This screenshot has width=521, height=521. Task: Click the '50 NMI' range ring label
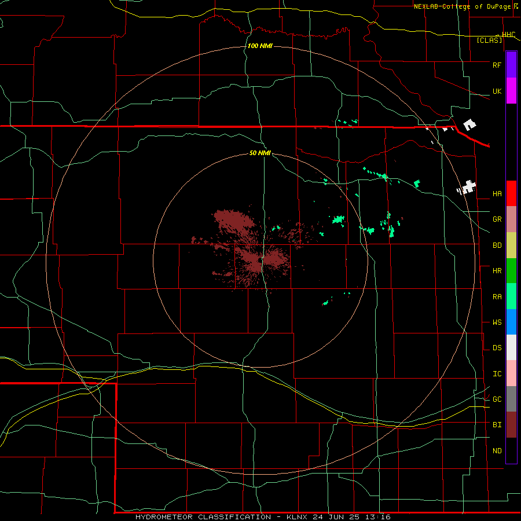pyautogui.click(x=260, y=153)
